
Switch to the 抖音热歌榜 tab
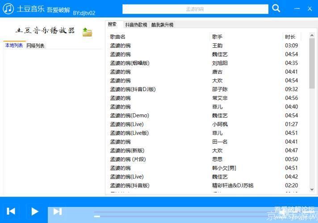(136, 25)
